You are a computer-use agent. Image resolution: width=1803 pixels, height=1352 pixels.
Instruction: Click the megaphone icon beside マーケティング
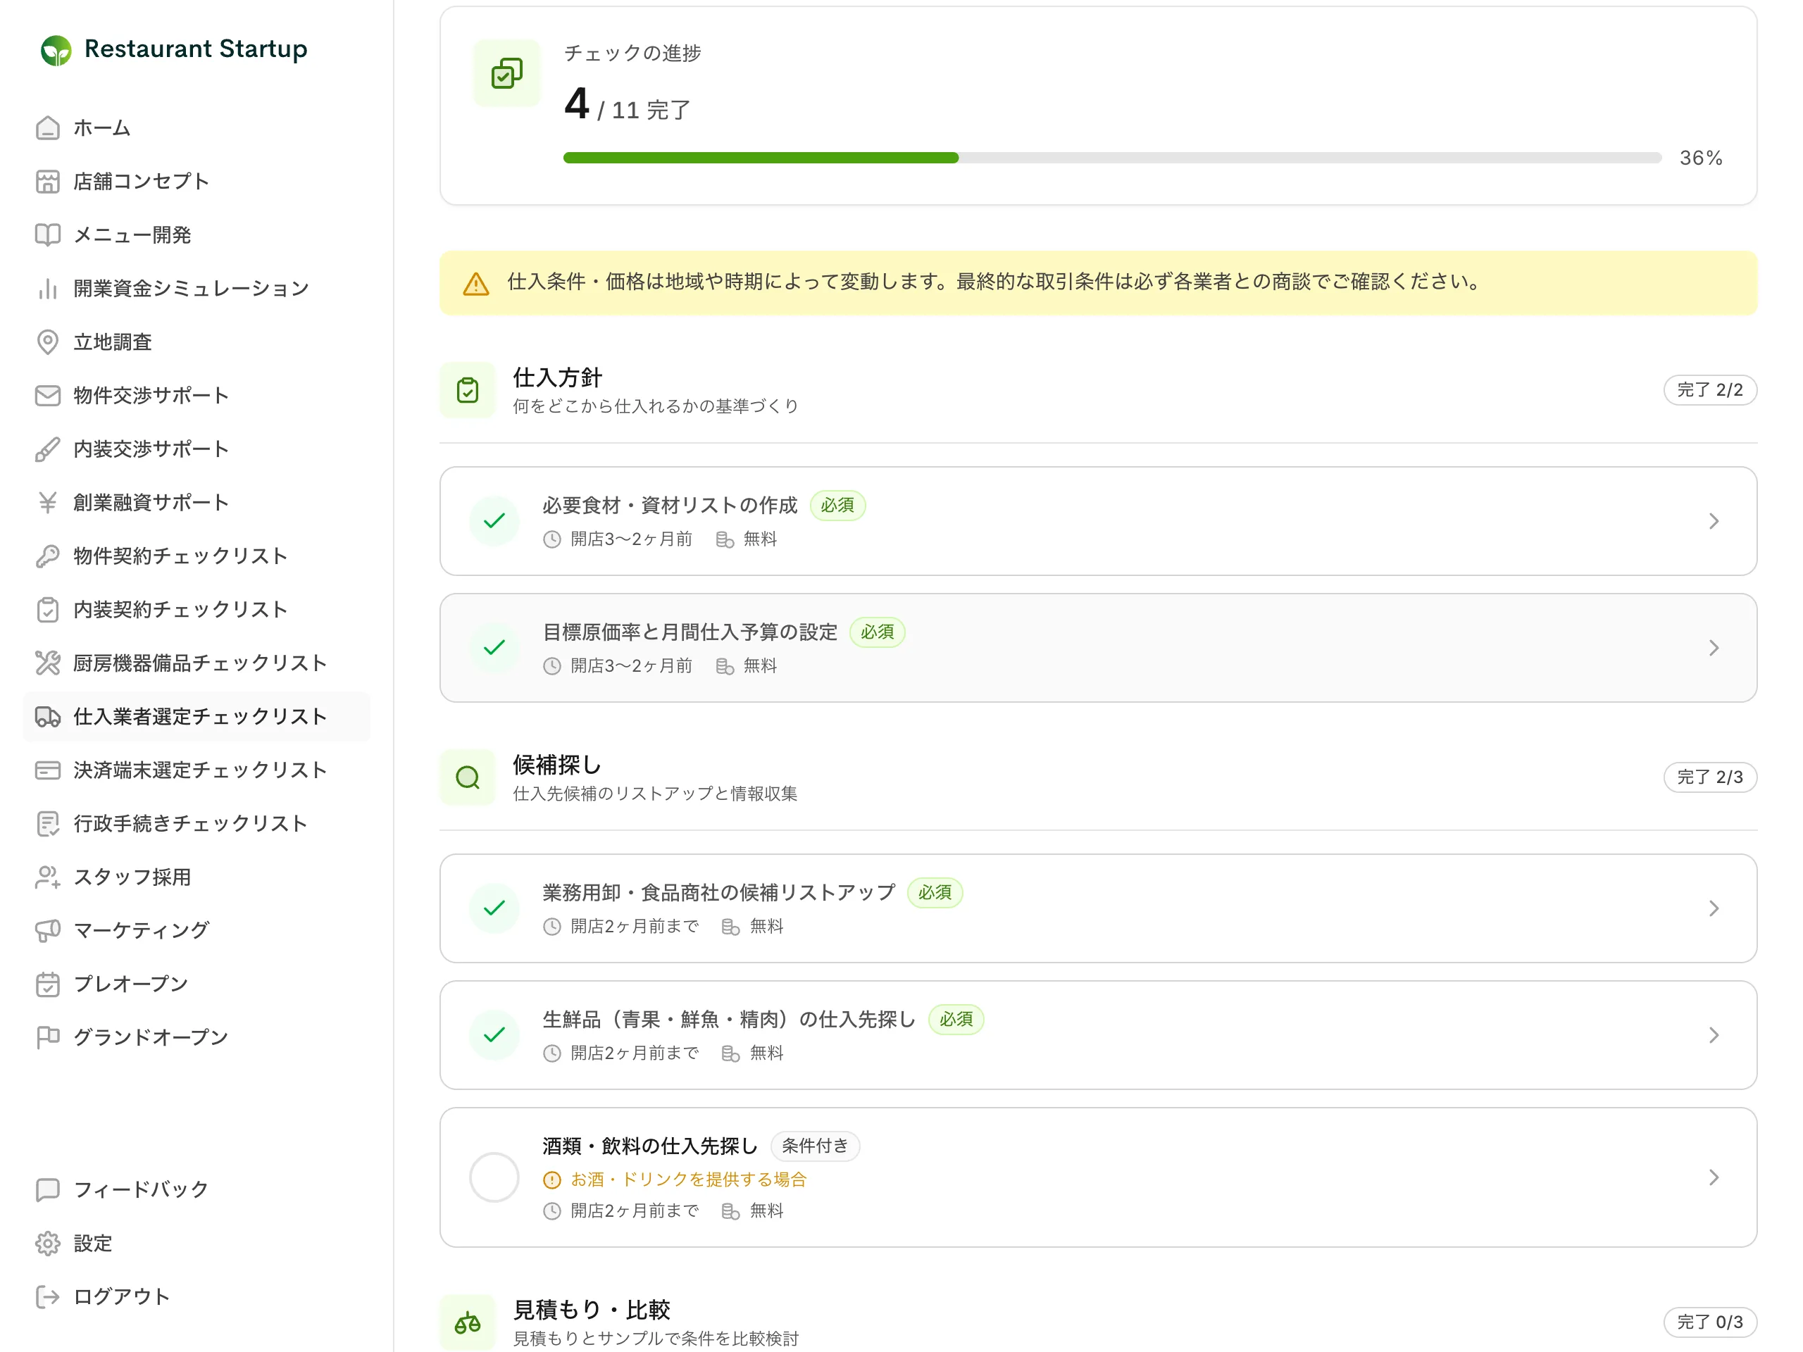(x=48, y=931)
